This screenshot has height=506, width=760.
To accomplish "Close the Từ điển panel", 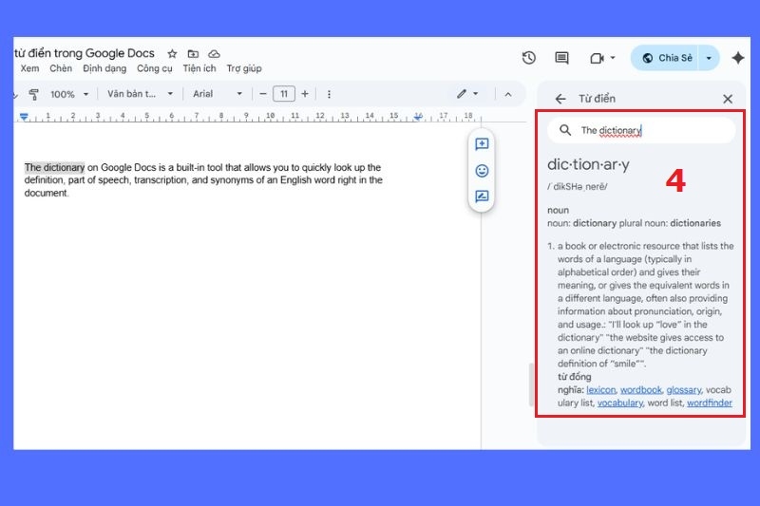I will coord(728,99).
